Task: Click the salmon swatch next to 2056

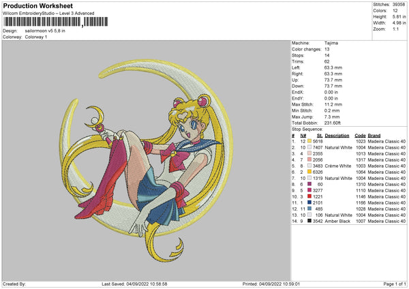Action: click(309, 159)
